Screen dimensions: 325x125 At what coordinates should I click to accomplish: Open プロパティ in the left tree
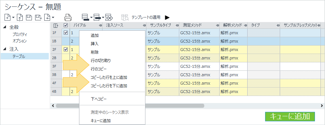(20, 34)
